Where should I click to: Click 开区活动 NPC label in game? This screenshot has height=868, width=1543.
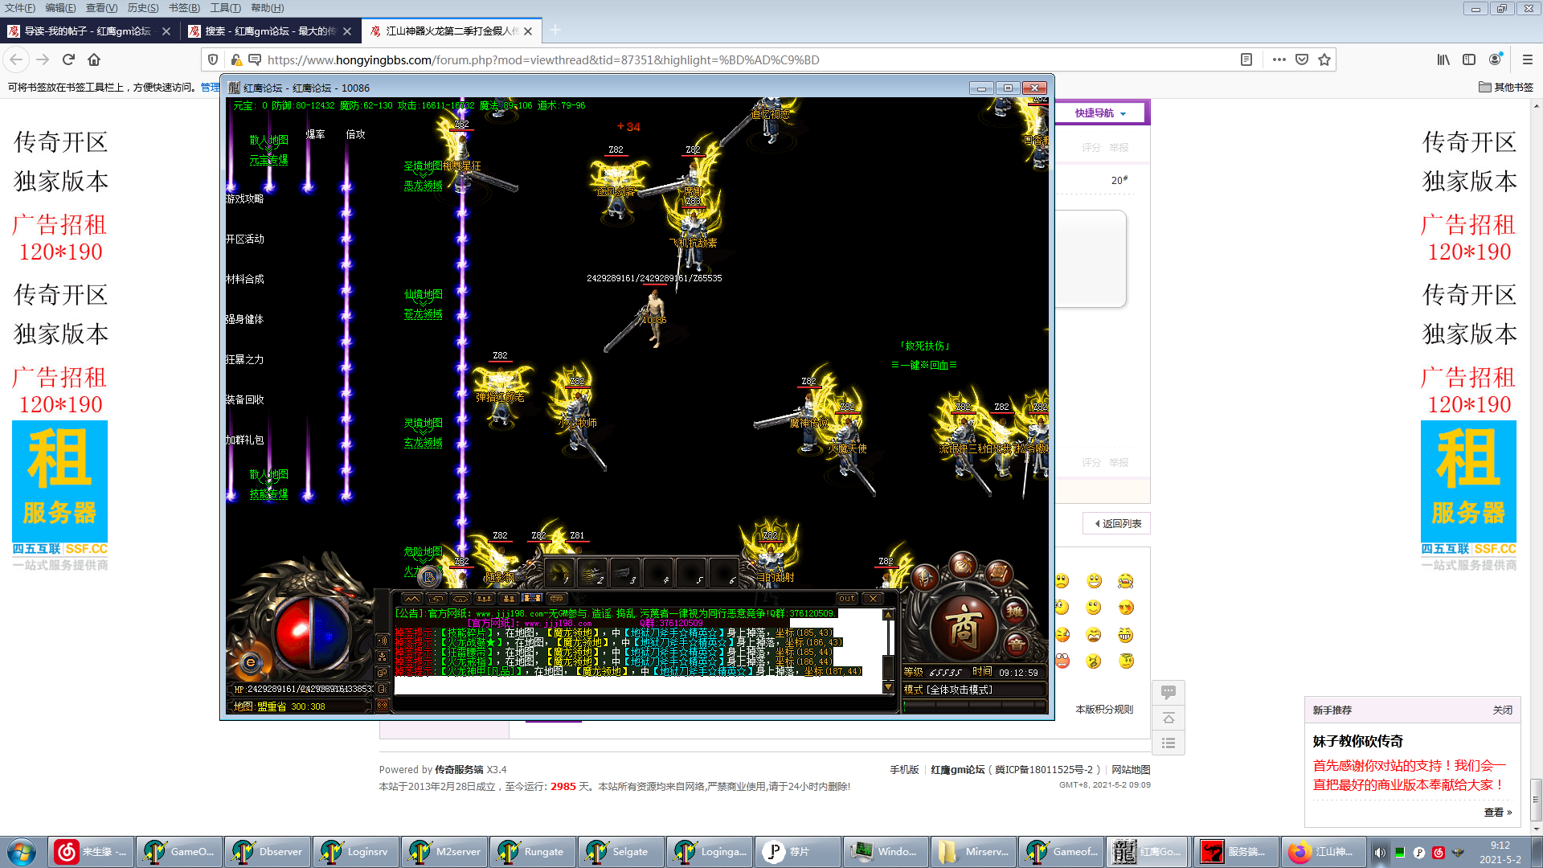pyautogui.click(x=245, y=239)
